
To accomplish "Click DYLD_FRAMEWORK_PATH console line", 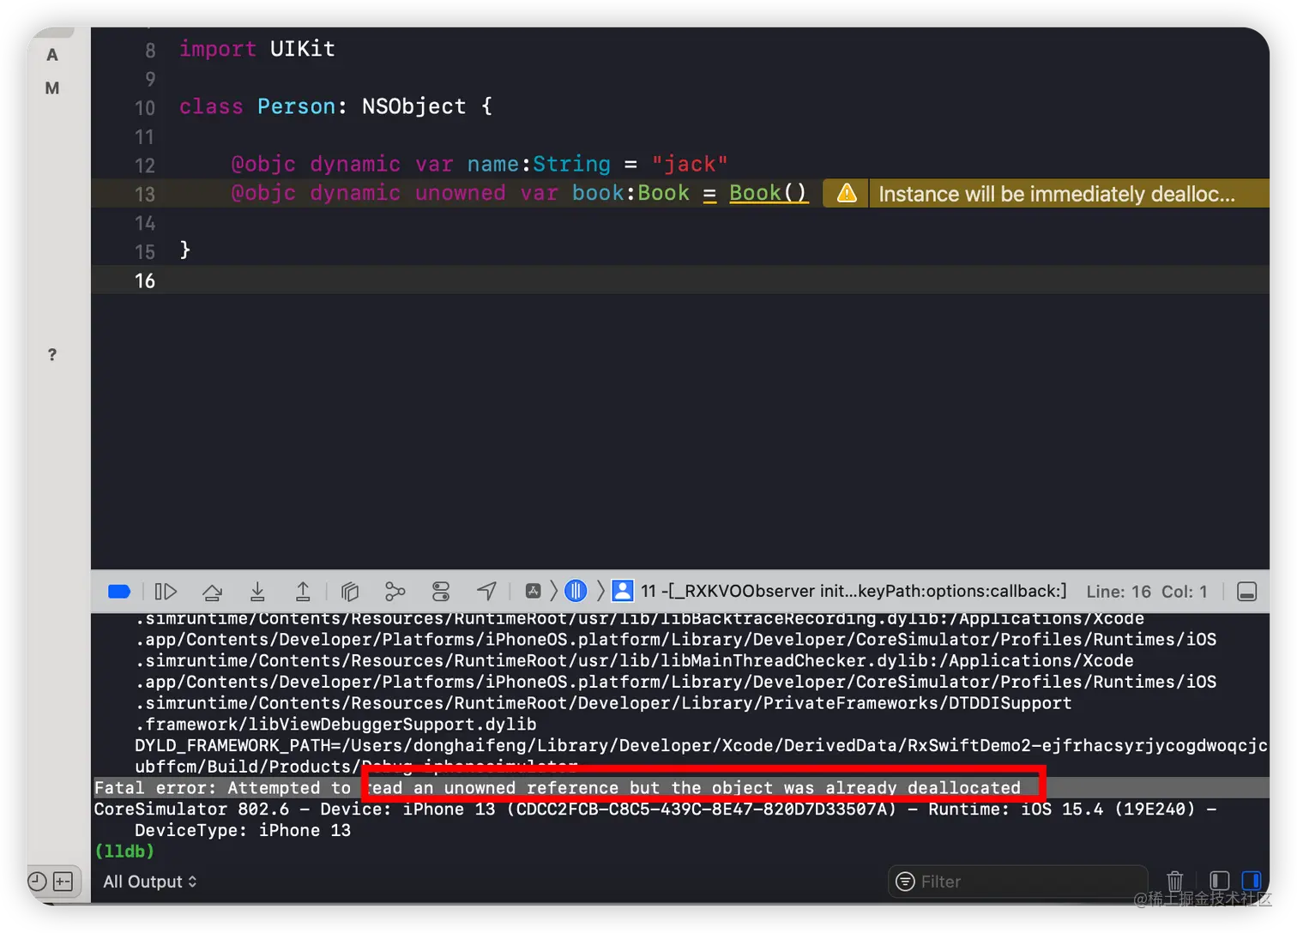I will [x=701, y=745].
